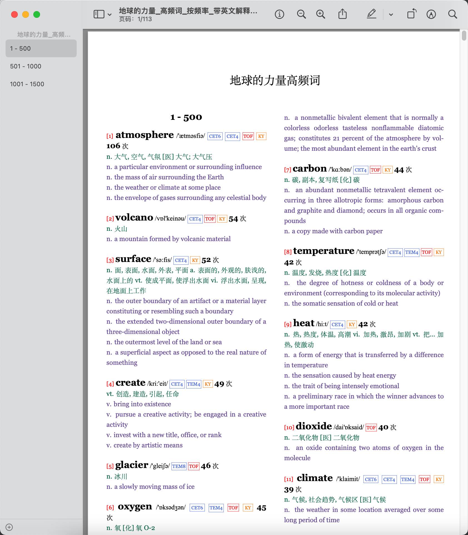The image size is (468, 535).
Task: Click the Chinese definition 冰川
Action: point(121,477)
